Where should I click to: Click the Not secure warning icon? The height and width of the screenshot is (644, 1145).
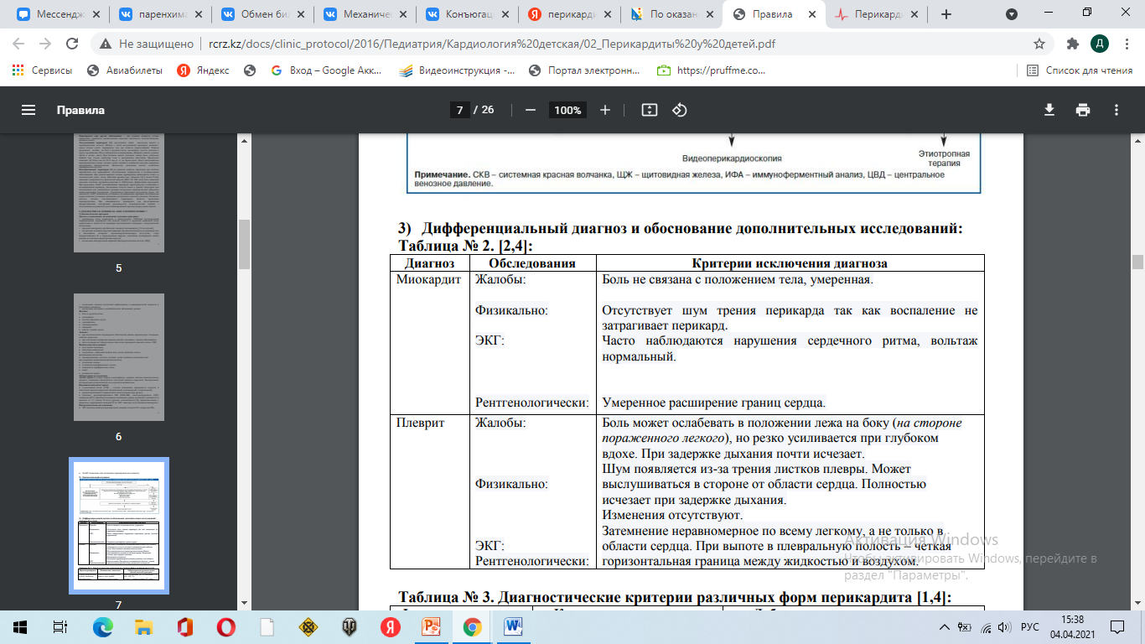[x=105, y=44]
